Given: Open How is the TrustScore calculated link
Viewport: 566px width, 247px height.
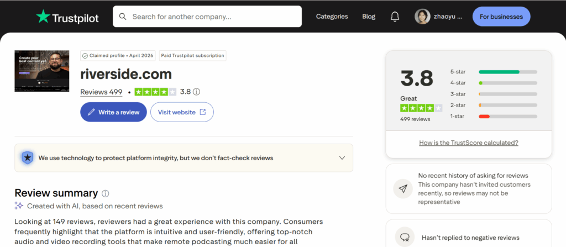Looking at the screenshot, I should pyautogui.click(x=469, y=143).
